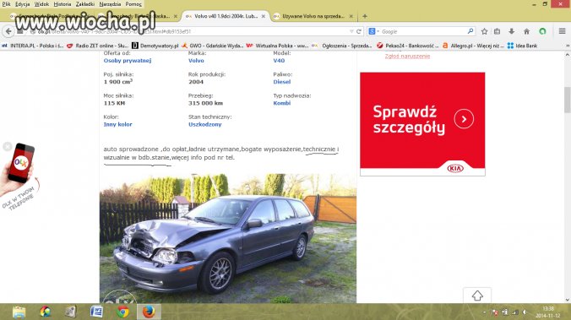Open Idea Bank bookmark
This screenshot has height=320, width=571.
(522, 46)
